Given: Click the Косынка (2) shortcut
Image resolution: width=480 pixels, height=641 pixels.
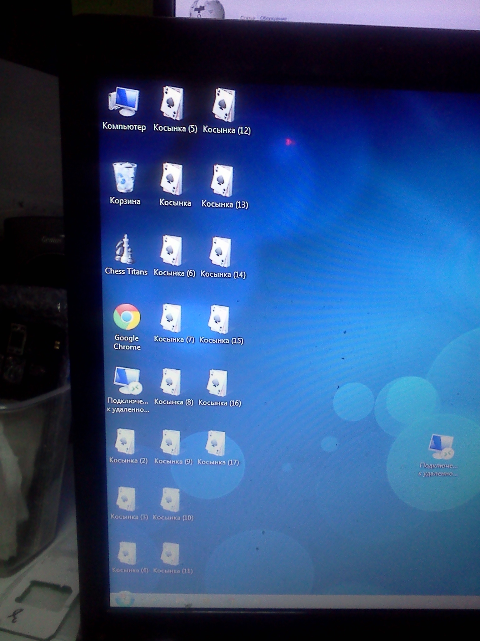Looking at the screenshot, I should click(128, 446).
